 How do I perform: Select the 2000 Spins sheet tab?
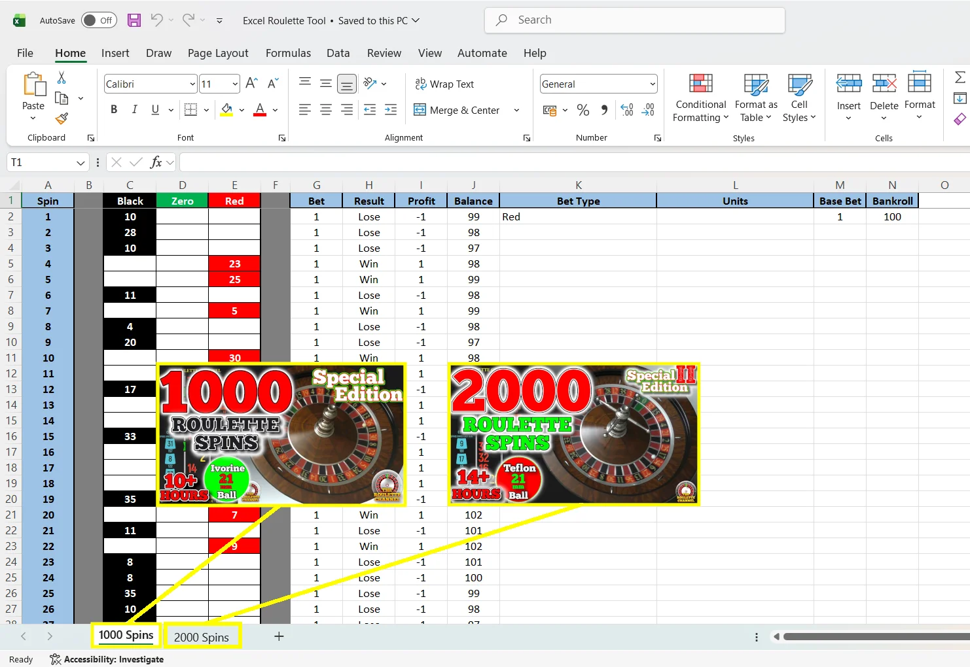tap(202, 637)
